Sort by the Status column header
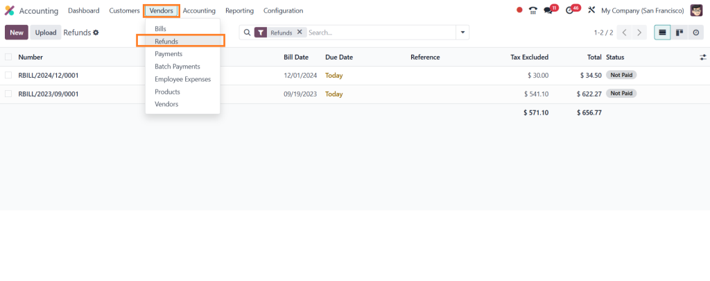This screenshot has width=710, height=281. click(615, 57)
